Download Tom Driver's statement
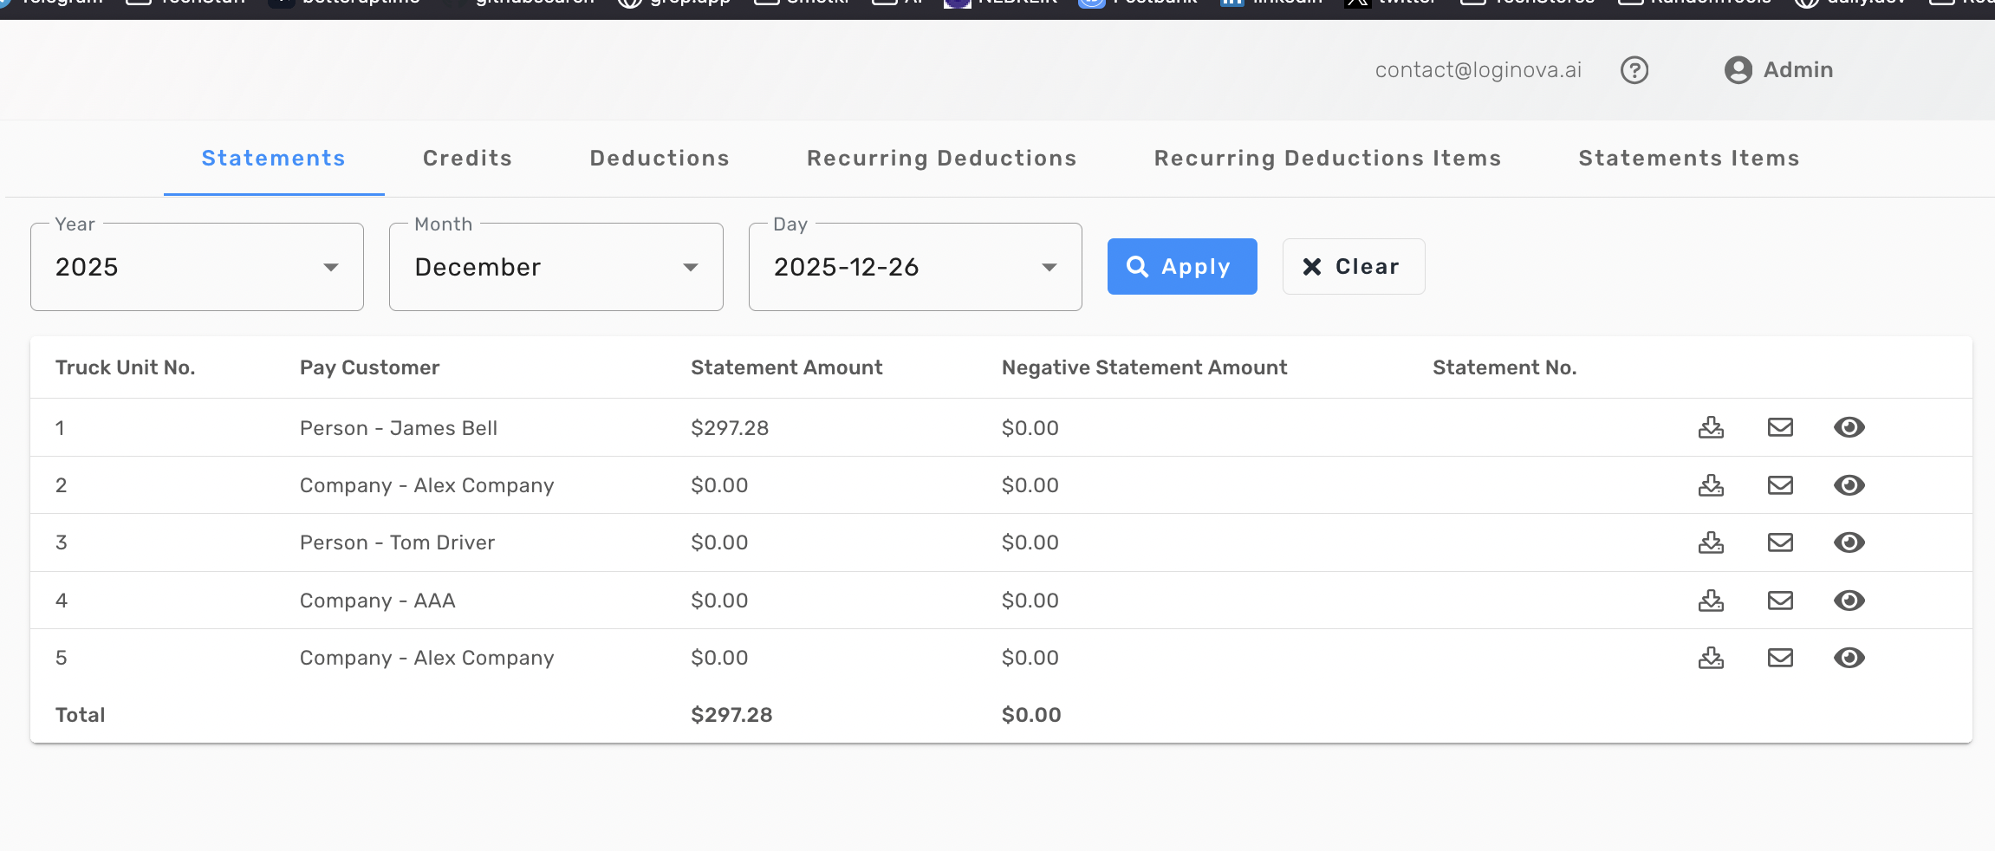Viewport: 1995px width, 851px height. click(x=1711, y=542)
